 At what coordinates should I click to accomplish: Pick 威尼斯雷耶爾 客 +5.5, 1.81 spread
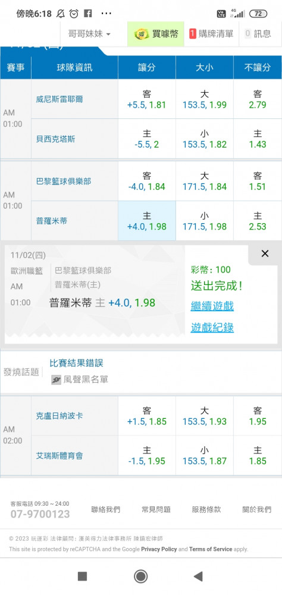(147, 99)
